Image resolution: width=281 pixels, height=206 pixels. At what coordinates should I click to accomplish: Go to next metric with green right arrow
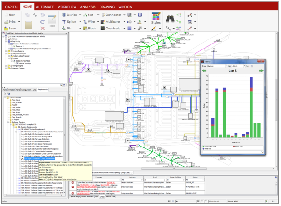tap(261, 71)
